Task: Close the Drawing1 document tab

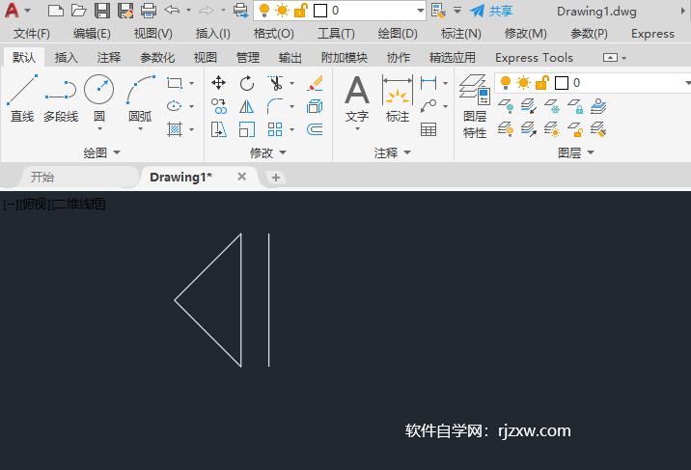Action: pos(241,177)
